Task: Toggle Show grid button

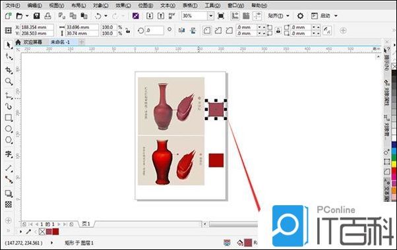Action: pyautogui.click(x=246, y=16)
